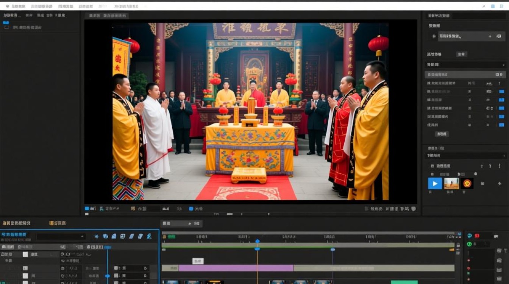Click the first blue tool icon in layer toolbar
The width and height of the screenshot is (509, 284).
pyautogui.click(x=97, y=236)
